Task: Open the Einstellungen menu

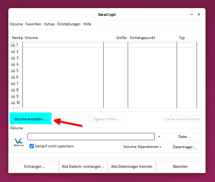Action: [69, 24]
